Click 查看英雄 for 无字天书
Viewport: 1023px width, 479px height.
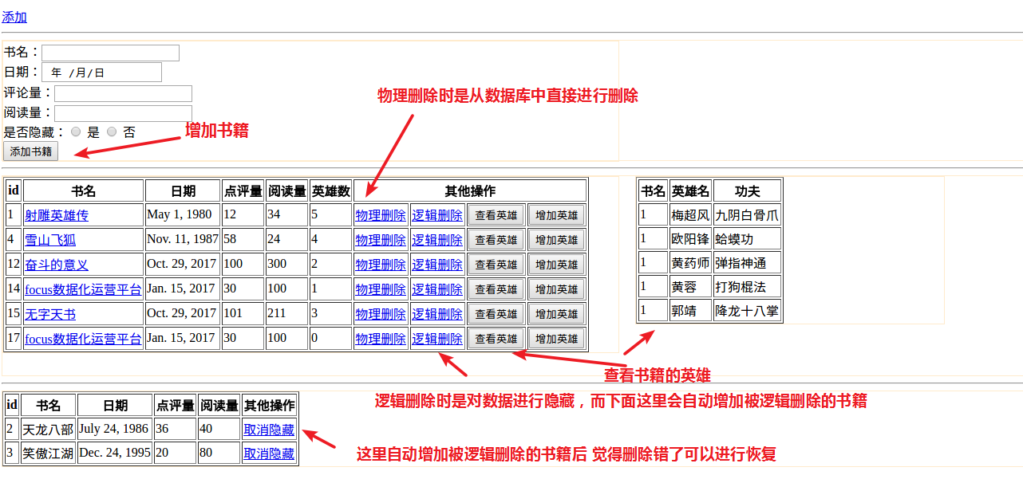click(x=496, y=314)
